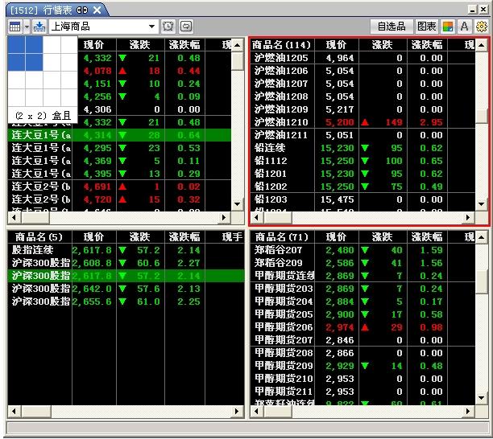
Task: Click the 商品名(114) column header
Action: [x=282, y=45]
